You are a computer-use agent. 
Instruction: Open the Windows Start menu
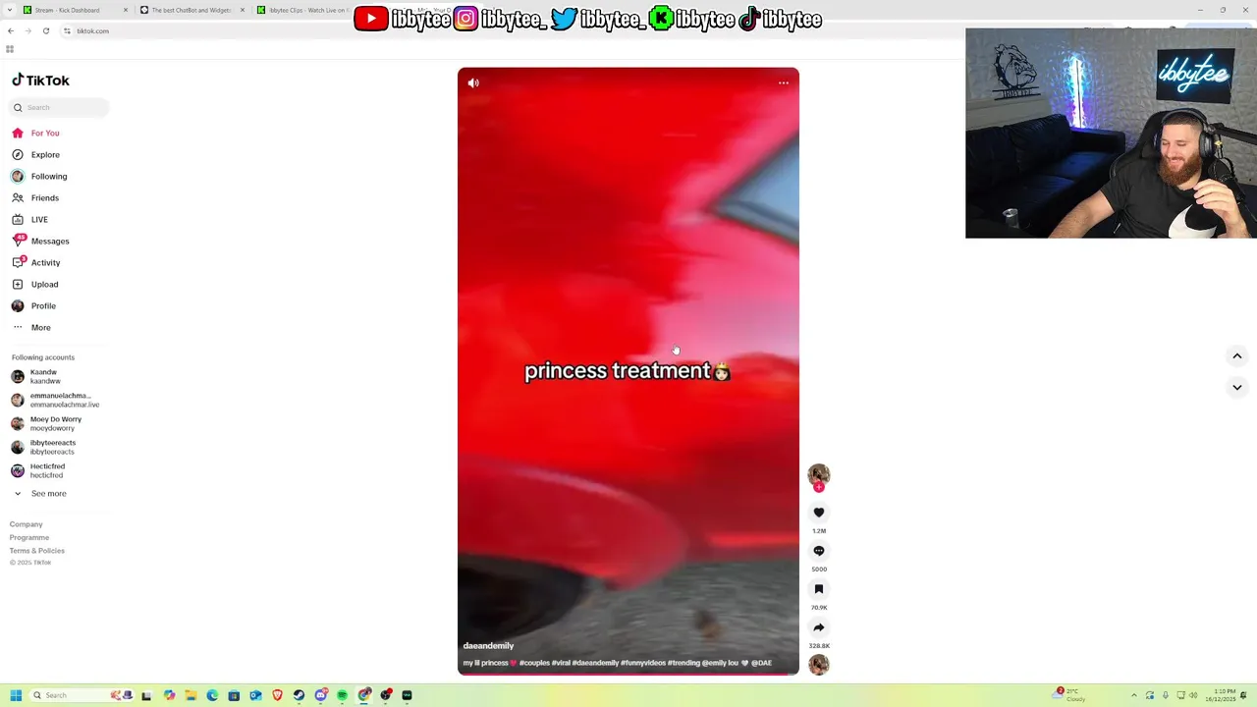pyautogui.click(x=16, y=695)
